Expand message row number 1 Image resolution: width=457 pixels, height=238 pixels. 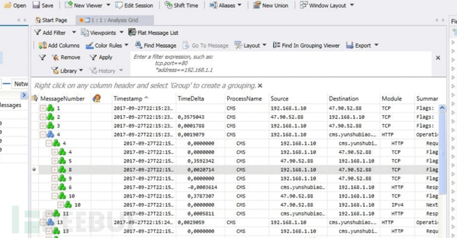(x=43, y=108)
